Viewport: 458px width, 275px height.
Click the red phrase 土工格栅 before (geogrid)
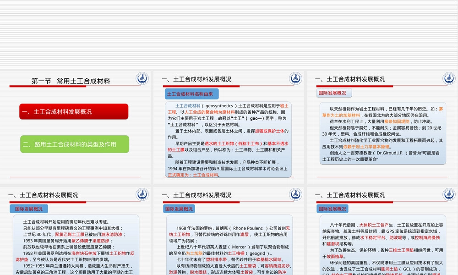tap(236, 253)
